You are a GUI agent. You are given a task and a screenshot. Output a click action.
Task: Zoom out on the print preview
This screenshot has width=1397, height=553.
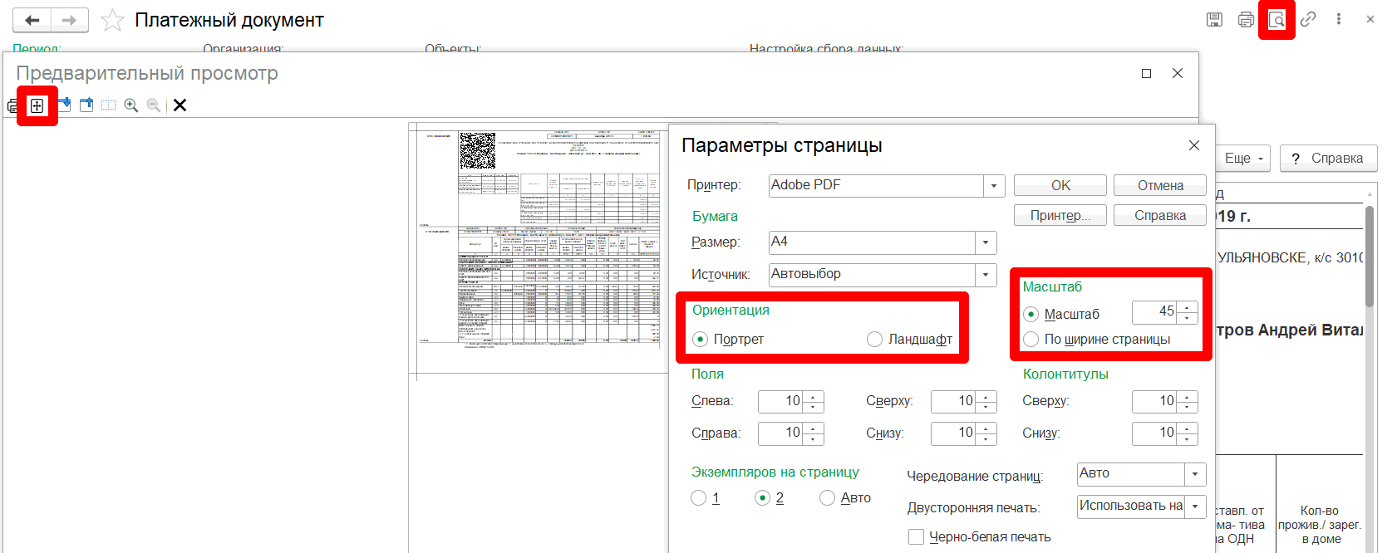[x=154, y=105]
